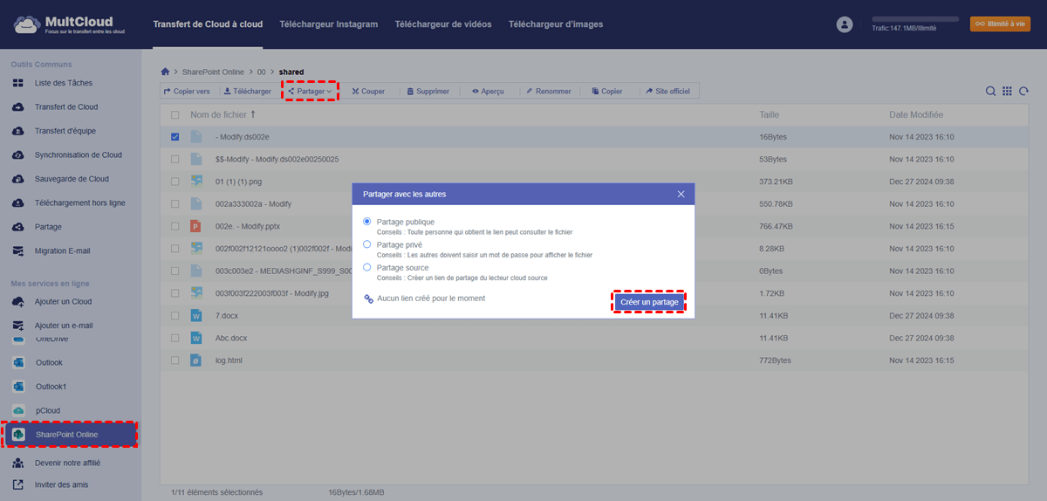Click the Copier vers toolbar button
The height and width of the screenshot is (501, 1047).
tap(187, 91)
